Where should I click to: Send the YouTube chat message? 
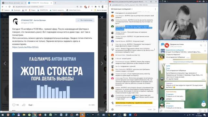pyautogui.click(x=154, y=110)
